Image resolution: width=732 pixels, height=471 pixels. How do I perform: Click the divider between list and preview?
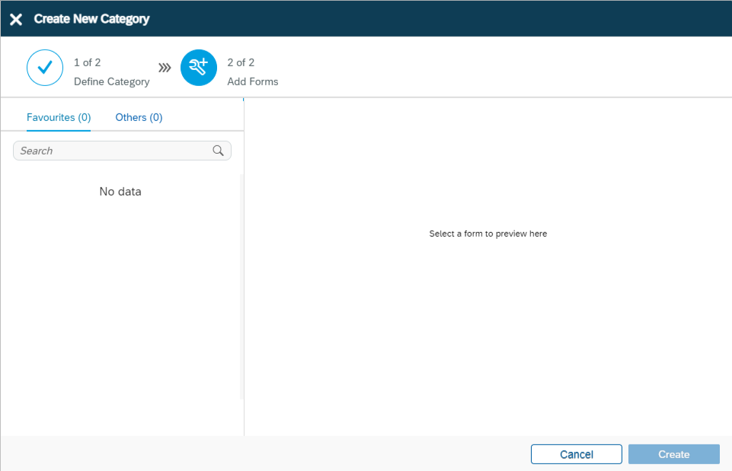pyautogui.click(x=245, y=266)
